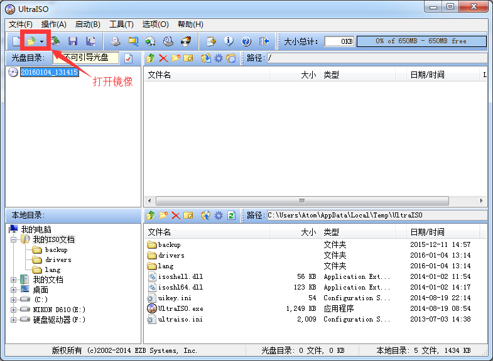Open the 选项(O) menu

coord(155,24)
